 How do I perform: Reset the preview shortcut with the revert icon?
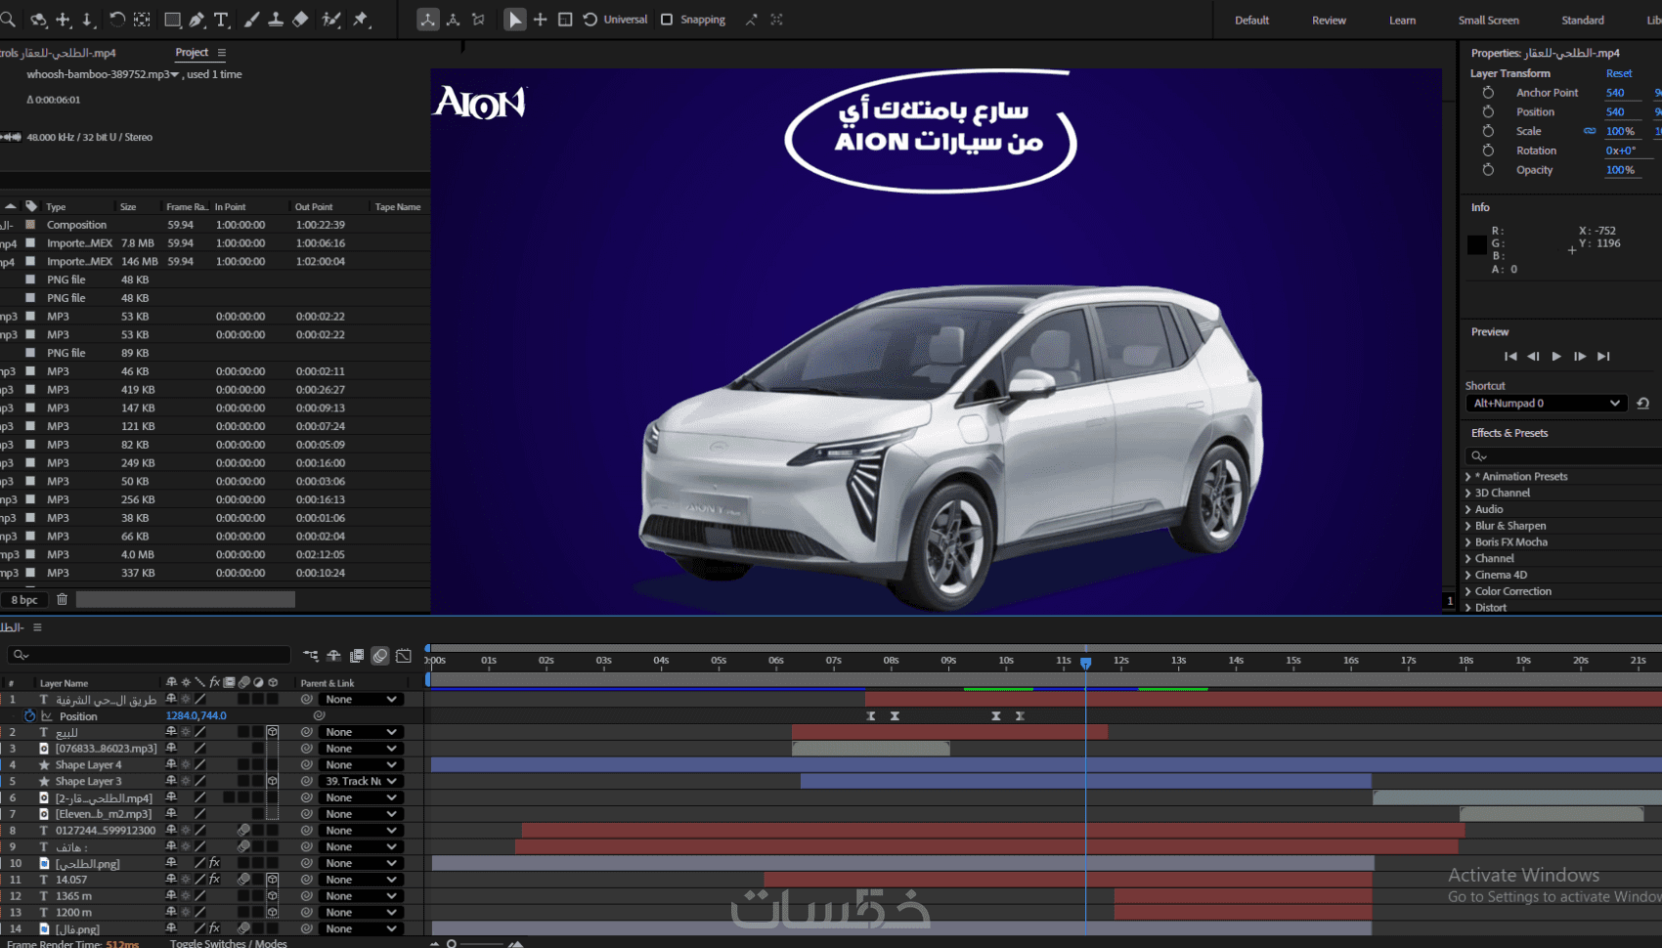pos(1642,403)
